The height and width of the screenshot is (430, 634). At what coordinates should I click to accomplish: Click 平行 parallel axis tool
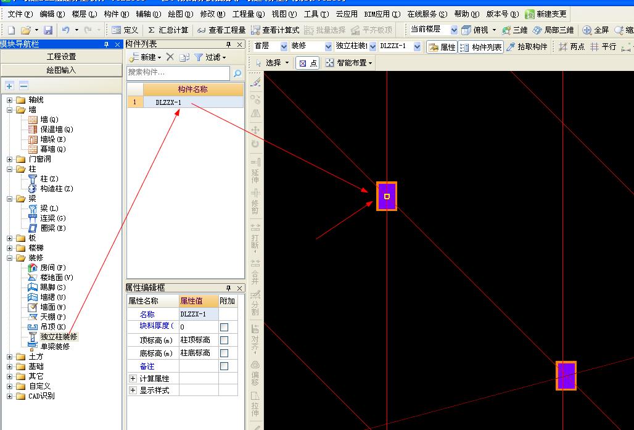click(603, 47)
